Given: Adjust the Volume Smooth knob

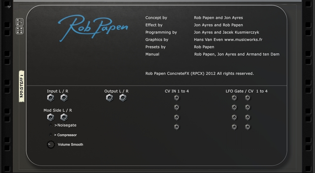Looking at the screenshot, I should pyautogui.click(x=51, y=145).
